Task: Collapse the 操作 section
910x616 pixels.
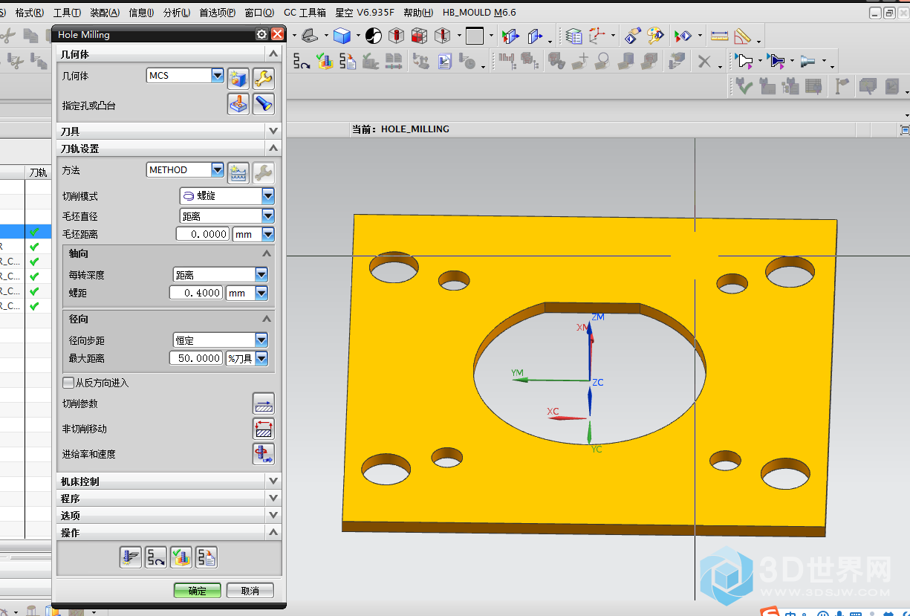Action: (273, 533)
